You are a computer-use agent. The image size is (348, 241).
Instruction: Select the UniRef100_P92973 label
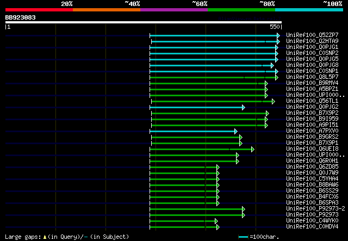tap(312, 215)
